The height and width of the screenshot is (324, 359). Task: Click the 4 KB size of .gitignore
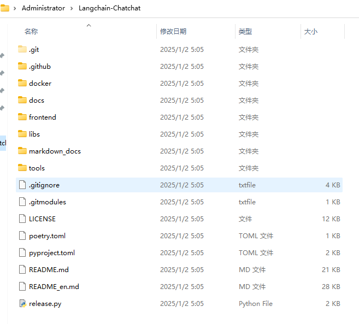pyautogui.click(x=333, y=185)
